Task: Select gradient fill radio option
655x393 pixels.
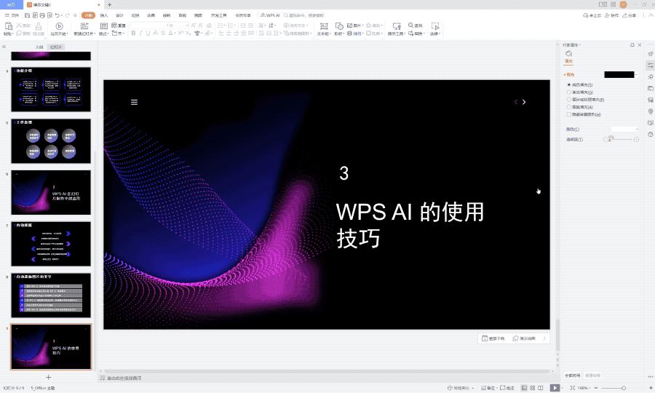Action: (569, 92)
